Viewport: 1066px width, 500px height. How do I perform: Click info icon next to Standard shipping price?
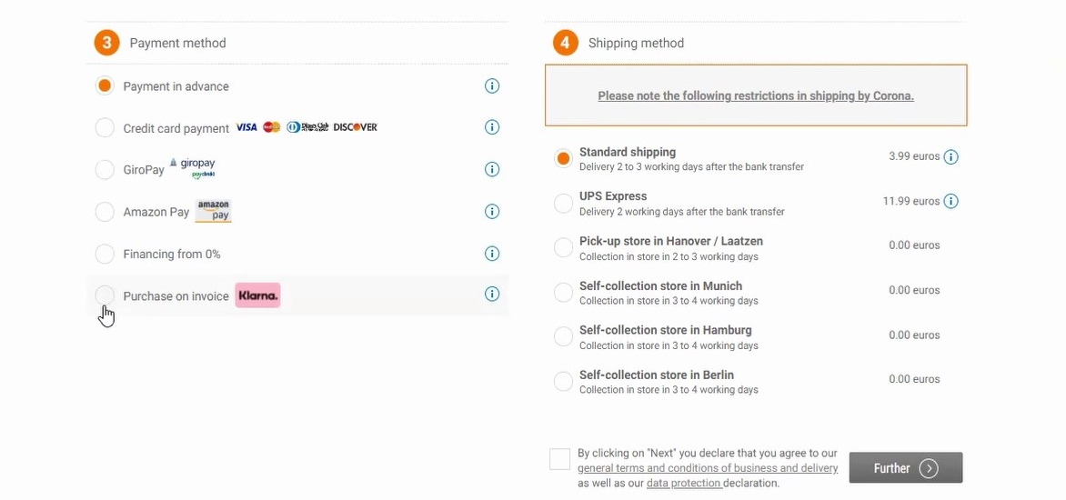click(x=950, y=157)
